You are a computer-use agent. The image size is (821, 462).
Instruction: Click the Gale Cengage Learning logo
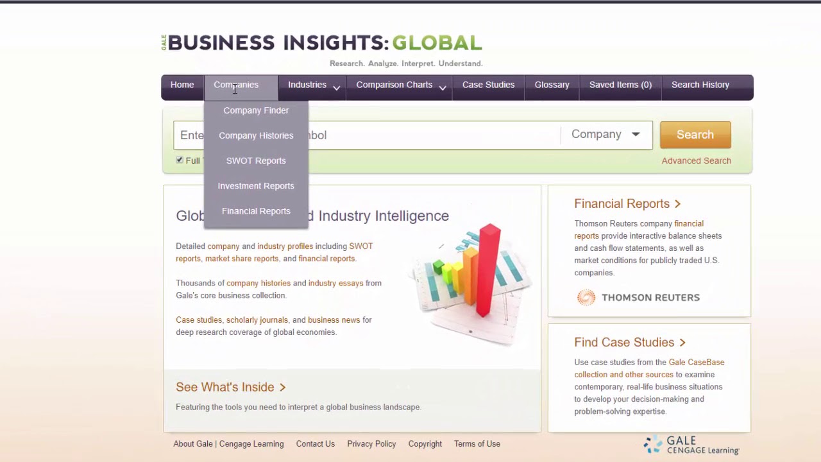[x=691, y=445]
